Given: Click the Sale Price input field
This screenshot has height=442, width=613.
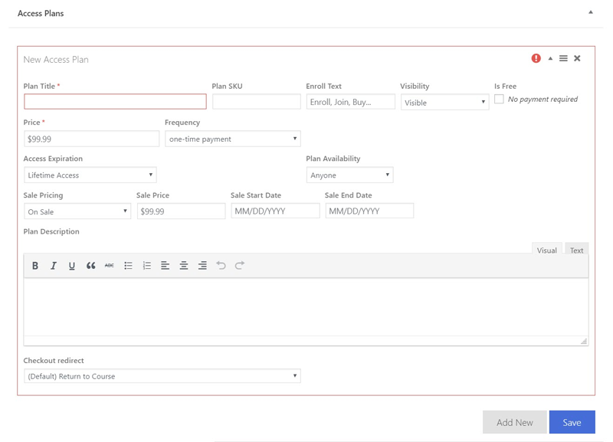Looking at the screenshot, I should 181,211.
